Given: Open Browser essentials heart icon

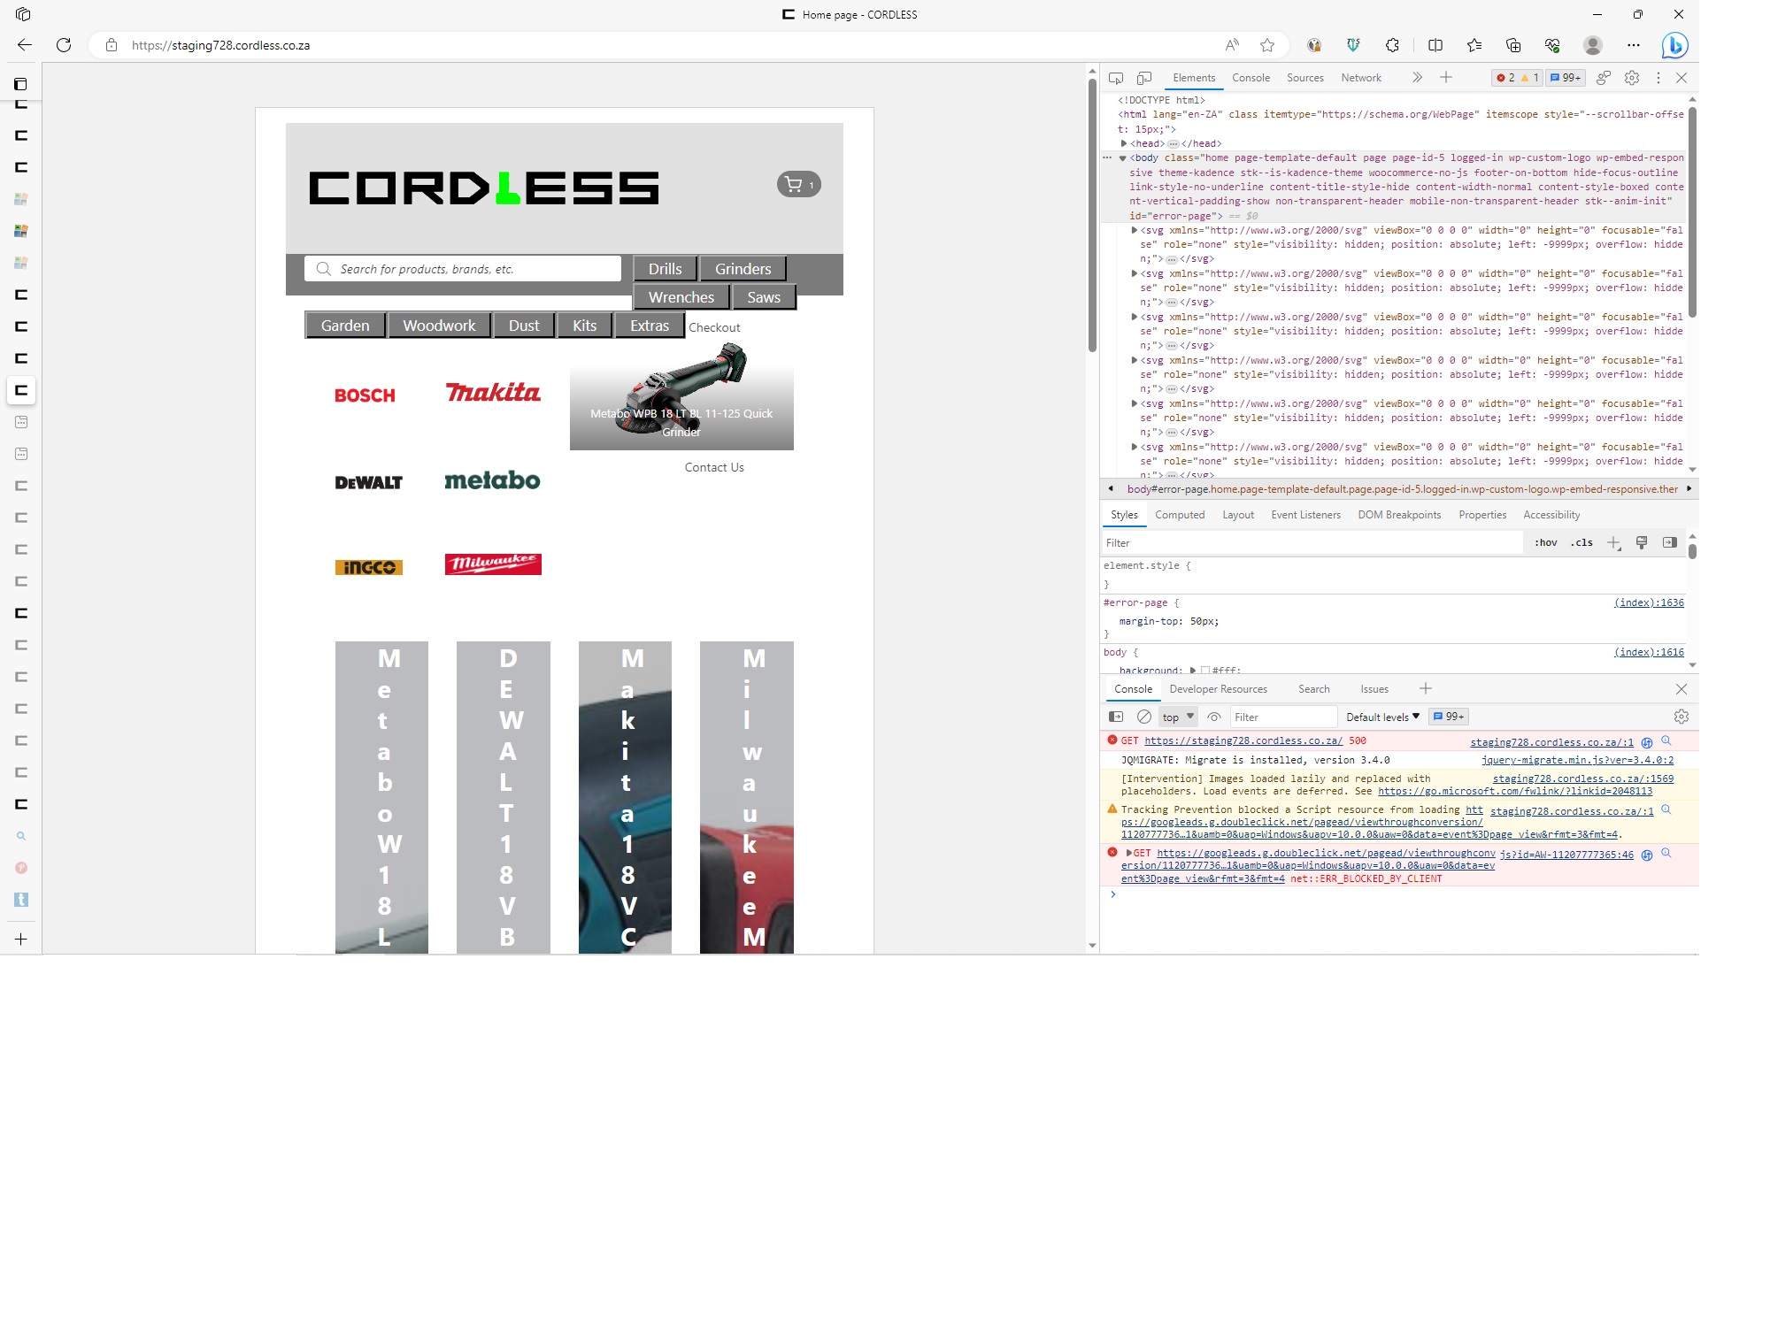Looking at the screenshot, I should tap(1552, 45).
